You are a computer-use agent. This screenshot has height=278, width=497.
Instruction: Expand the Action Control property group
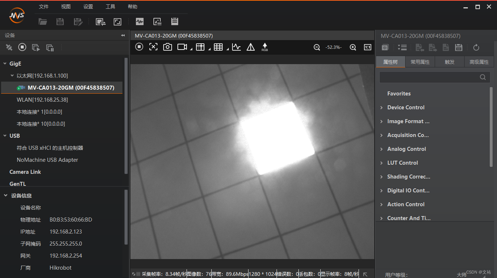(x=381, y=204)
